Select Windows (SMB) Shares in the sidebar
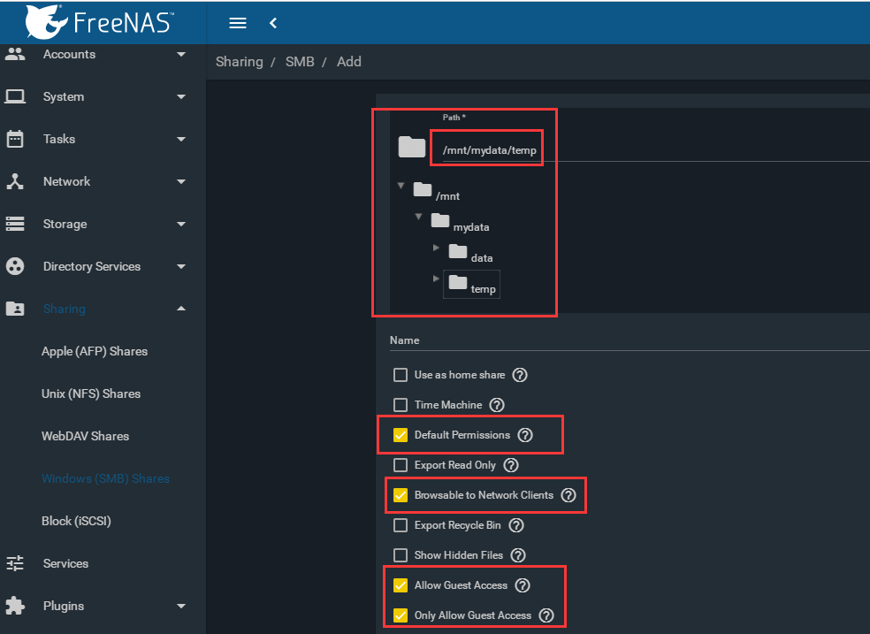 tap(106, 478)
